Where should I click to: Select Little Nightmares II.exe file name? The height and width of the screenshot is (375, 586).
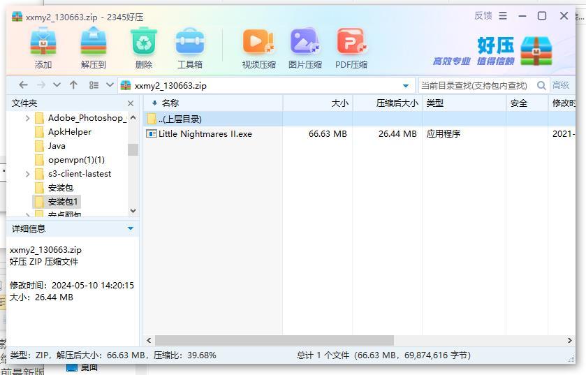tap(205, 133)
